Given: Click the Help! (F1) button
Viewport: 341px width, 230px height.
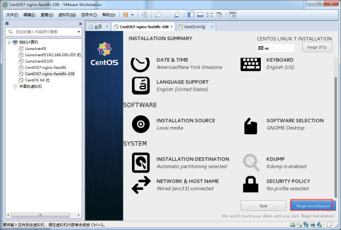Looking at the screenshot, I should [x=317, y=47].
